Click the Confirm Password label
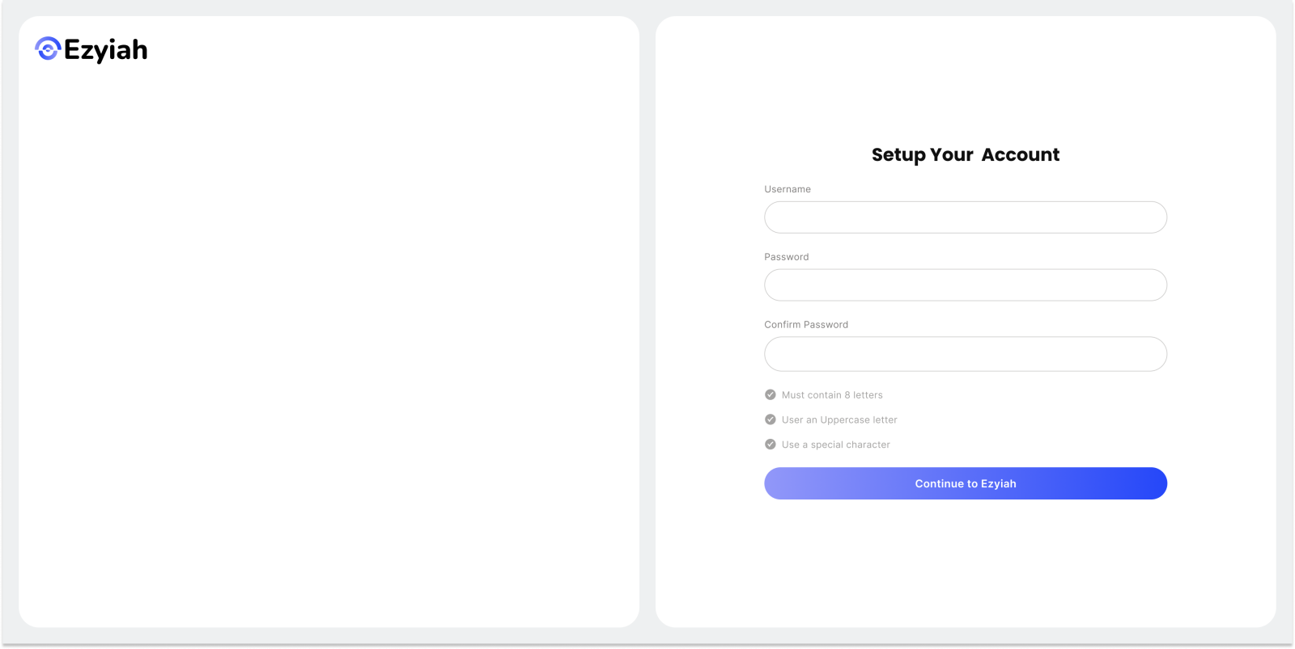 (x=806, y=325)
